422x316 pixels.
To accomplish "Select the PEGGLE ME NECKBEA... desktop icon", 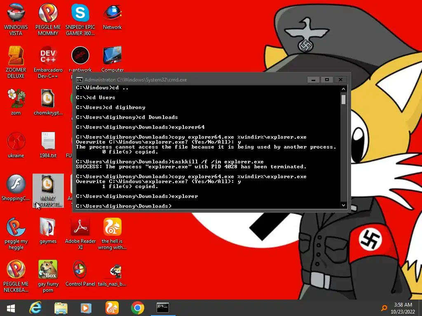I will pos(16,276).
